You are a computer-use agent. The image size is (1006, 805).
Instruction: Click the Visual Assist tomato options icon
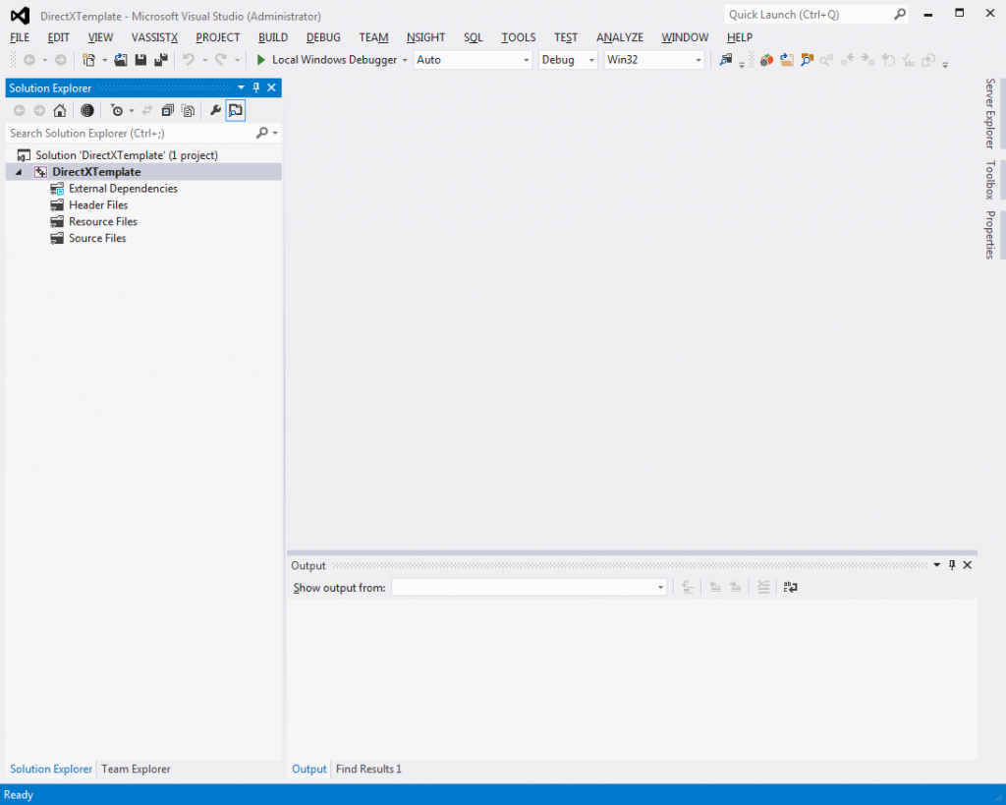(766, 60)
